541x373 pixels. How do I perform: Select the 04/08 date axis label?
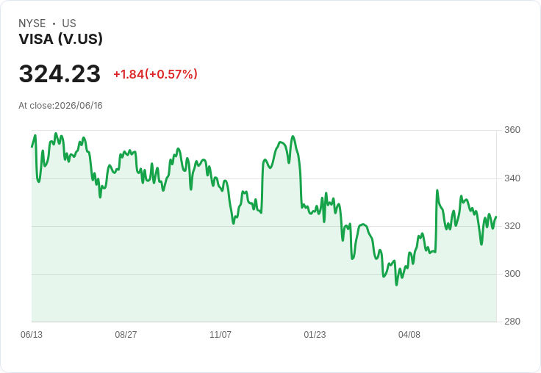tap(409, 334)
